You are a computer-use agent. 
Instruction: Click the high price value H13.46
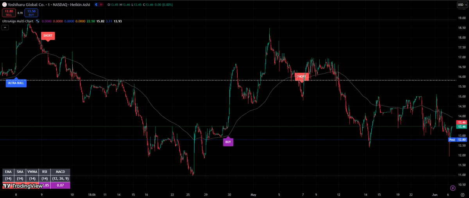click(x=125, y=4)
